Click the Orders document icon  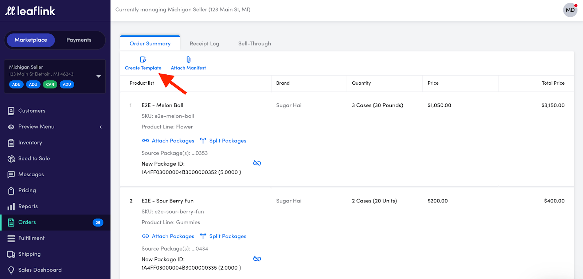[11, 222]
